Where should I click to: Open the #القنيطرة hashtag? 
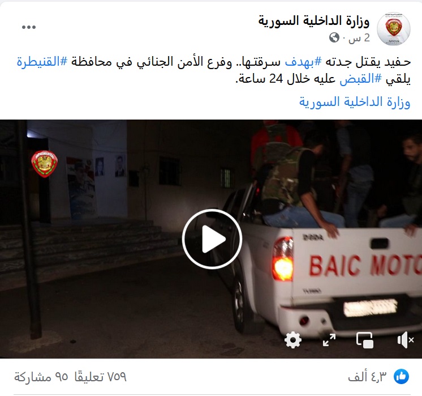click(x=42, y=62)
